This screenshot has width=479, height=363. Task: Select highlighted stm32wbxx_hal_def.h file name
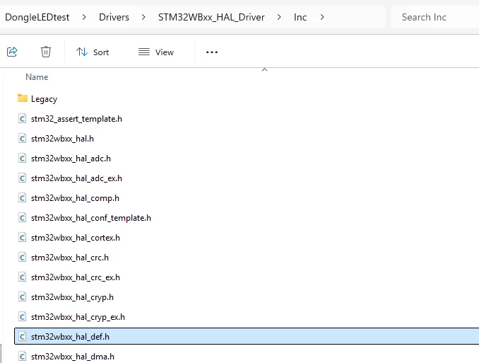coord(70,337)
